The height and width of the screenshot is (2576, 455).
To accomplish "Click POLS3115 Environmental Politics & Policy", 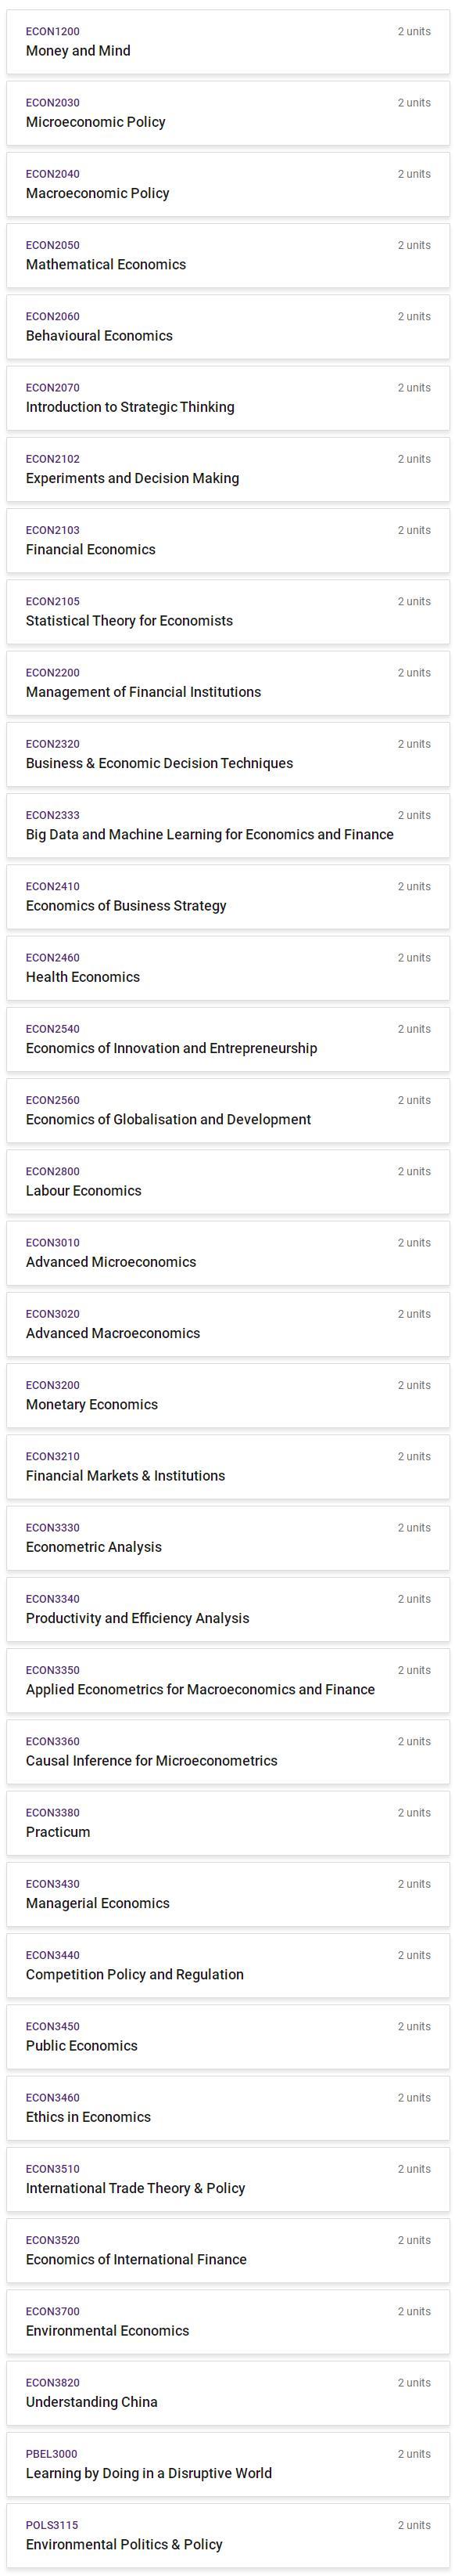I will [x=227, y=2535].
